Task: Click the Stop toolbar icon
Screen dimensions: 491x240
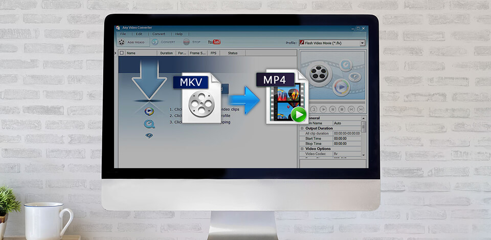Action: click(x=186, y=42)
